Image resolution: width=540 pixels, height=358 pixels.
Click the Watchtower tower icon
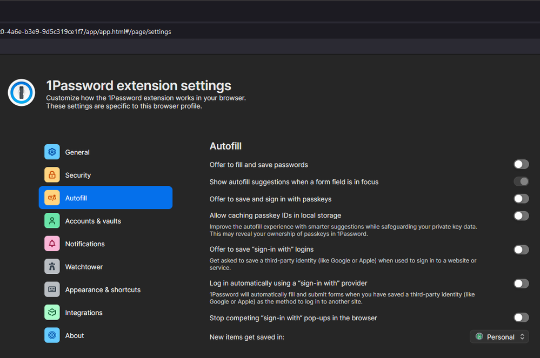52,267
